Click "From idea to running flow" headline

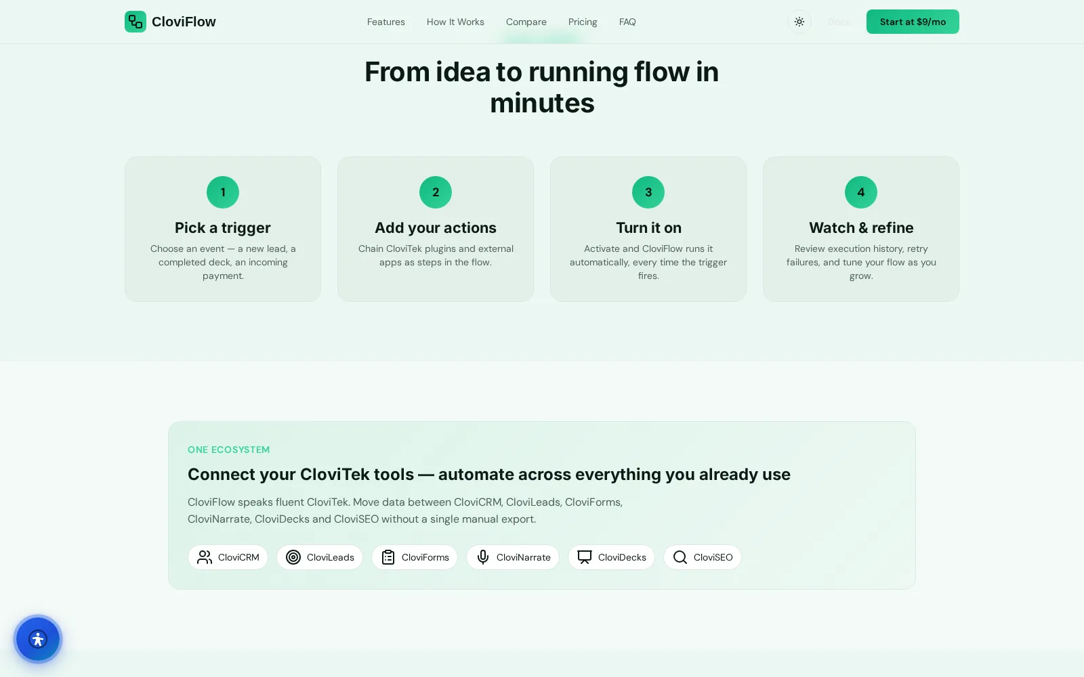542,87
